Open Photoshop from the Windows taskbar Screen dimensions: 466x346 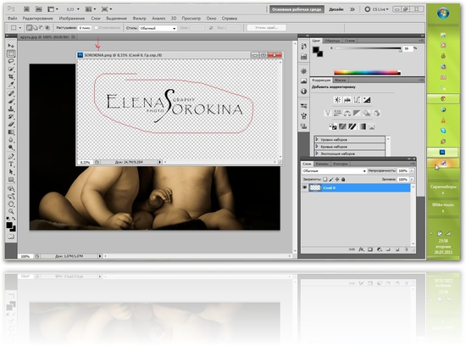coord(442,152)
